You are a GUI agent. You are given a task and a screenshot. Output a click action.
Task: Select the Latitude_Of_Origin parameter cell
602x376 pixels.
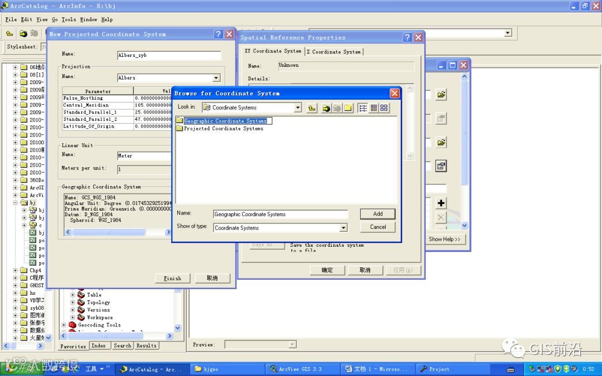(98, 126)
